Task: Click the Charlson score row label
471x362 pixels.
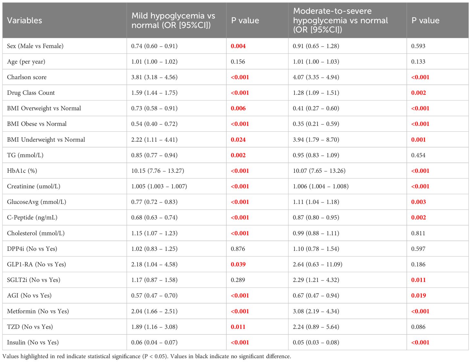Action: [27, 77]
